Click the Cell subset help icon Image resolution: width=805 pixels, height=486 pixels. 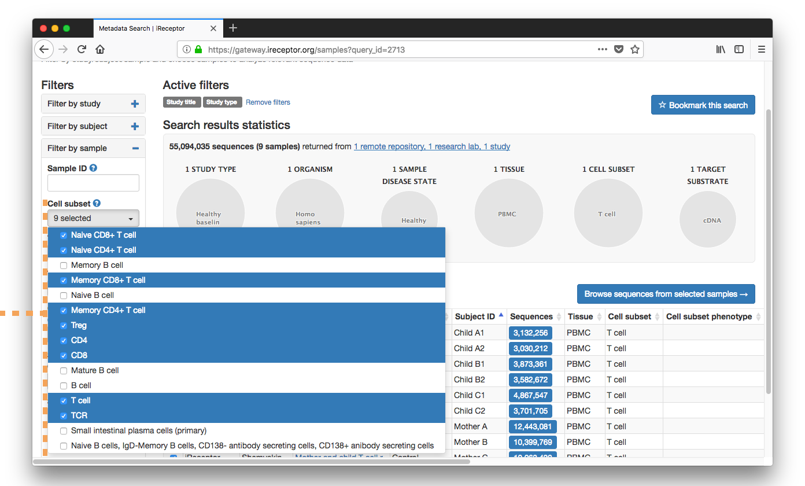[97, 204]
